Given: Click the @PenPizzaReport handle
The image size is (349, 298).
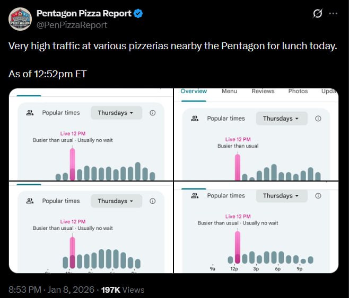Looking at the screenshot, I should coord(72,25).
